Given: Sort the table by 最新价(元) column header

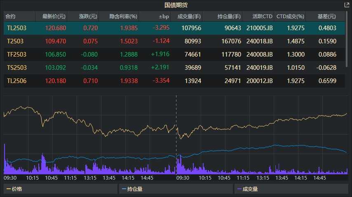Looking at the screenshot, I should pyautogui.click(x=51, y=17).
